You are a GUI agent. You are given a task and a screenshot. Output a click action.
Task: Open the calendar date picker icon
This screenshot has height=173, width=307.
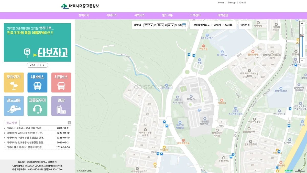click(184, 25)
